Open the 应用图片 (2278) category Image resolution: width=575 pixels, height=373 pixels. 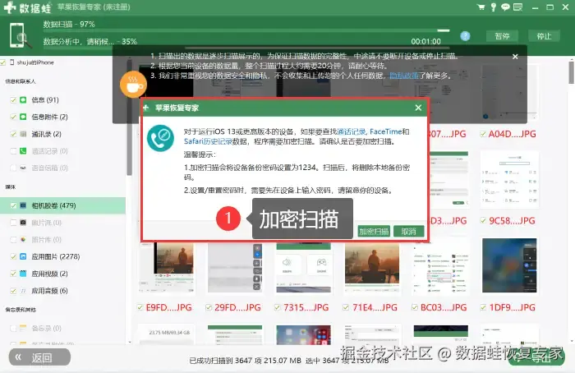pyautogui.click(x=62, y=256)
